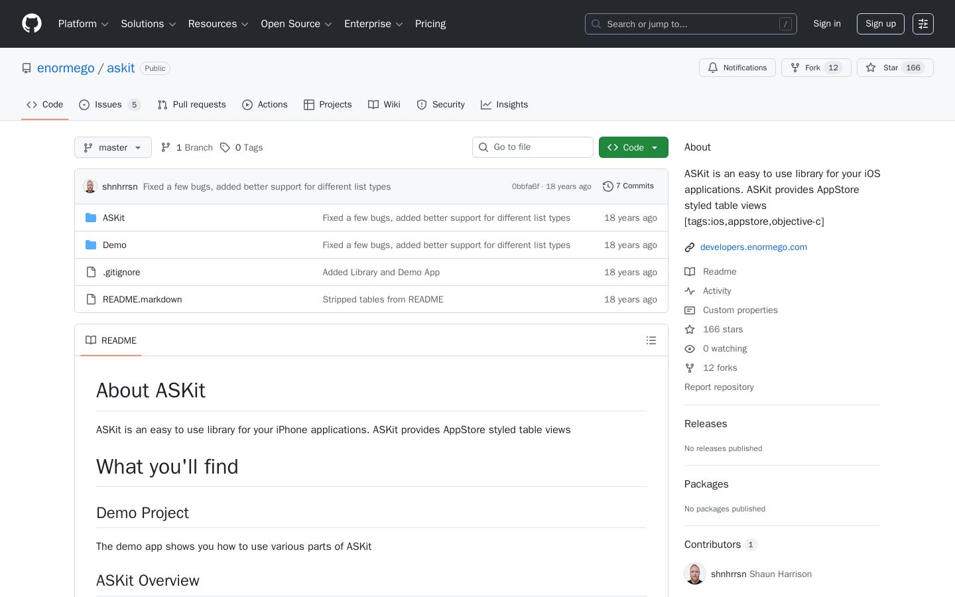Screen dimensions: 955x597
Task: View the 0 Tags link
Action: [x=241, y=147]
